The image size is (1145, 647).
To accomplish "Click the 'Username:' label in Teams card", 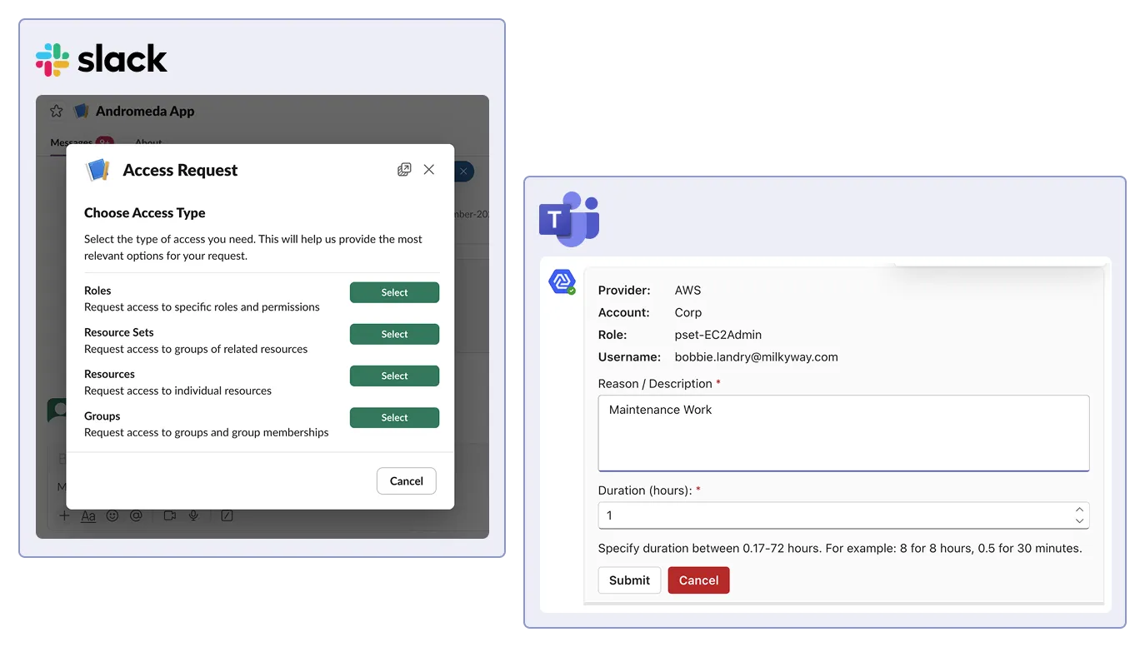I will (629, 357).
